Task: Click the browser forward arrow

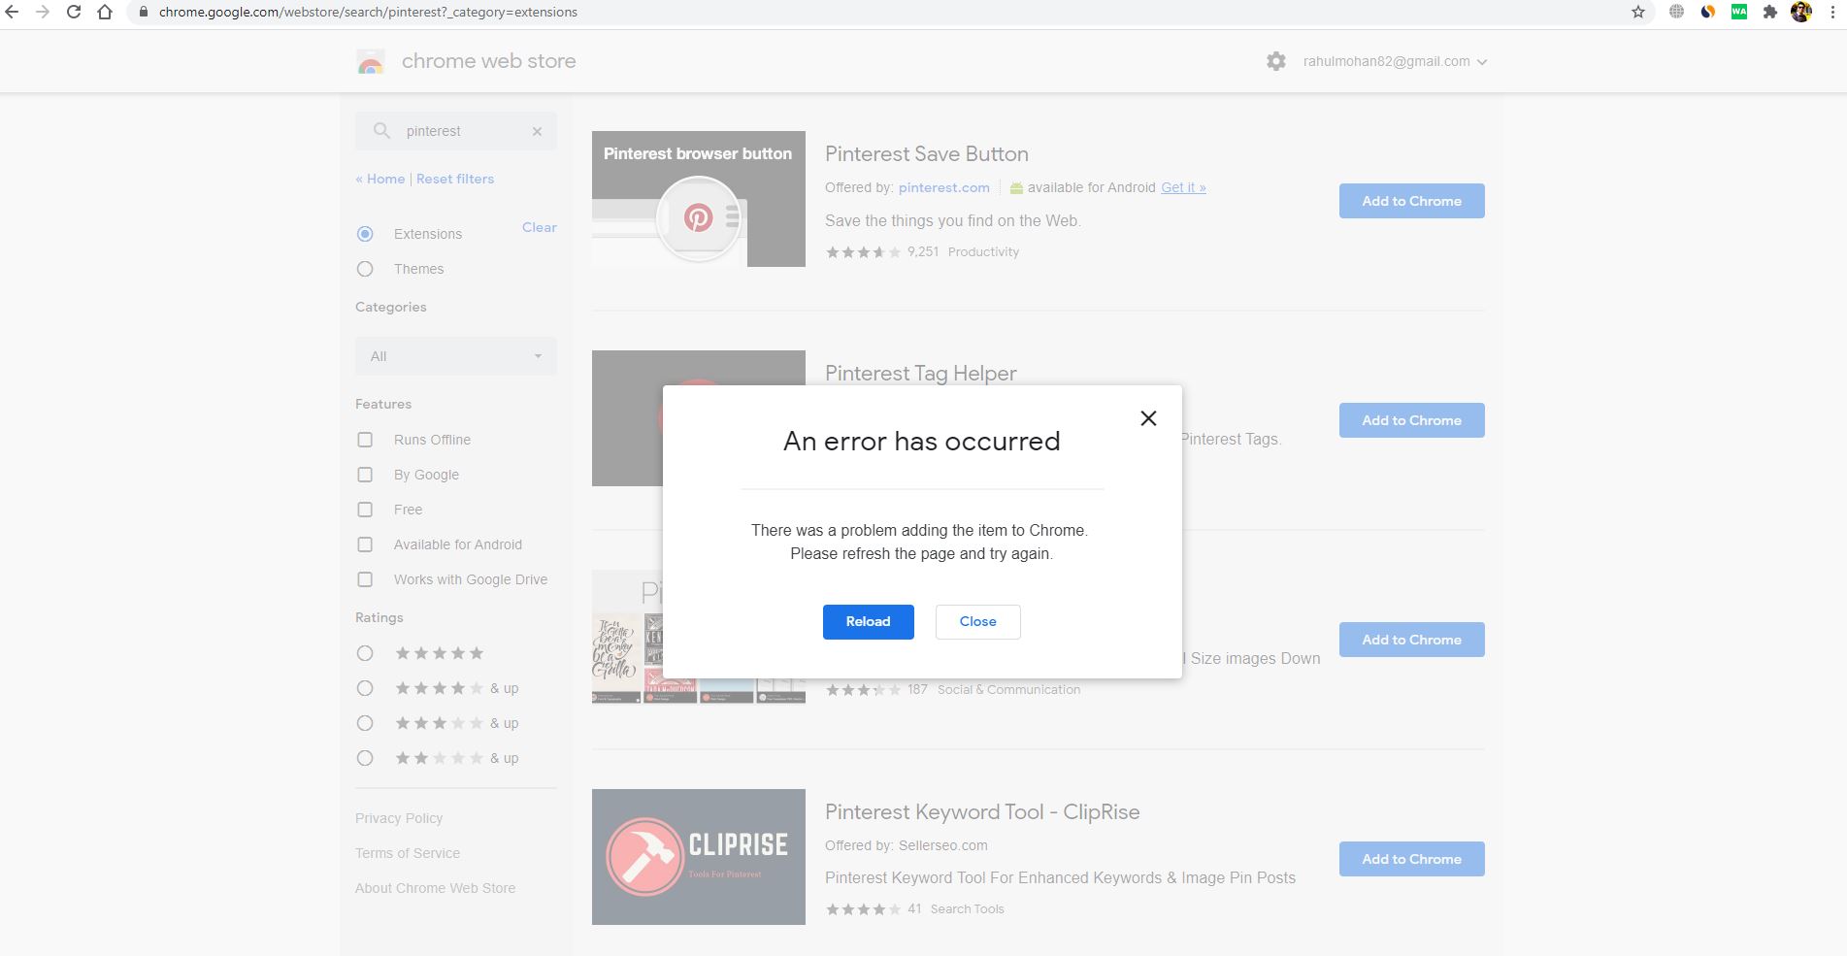Action: coord(43,13)
